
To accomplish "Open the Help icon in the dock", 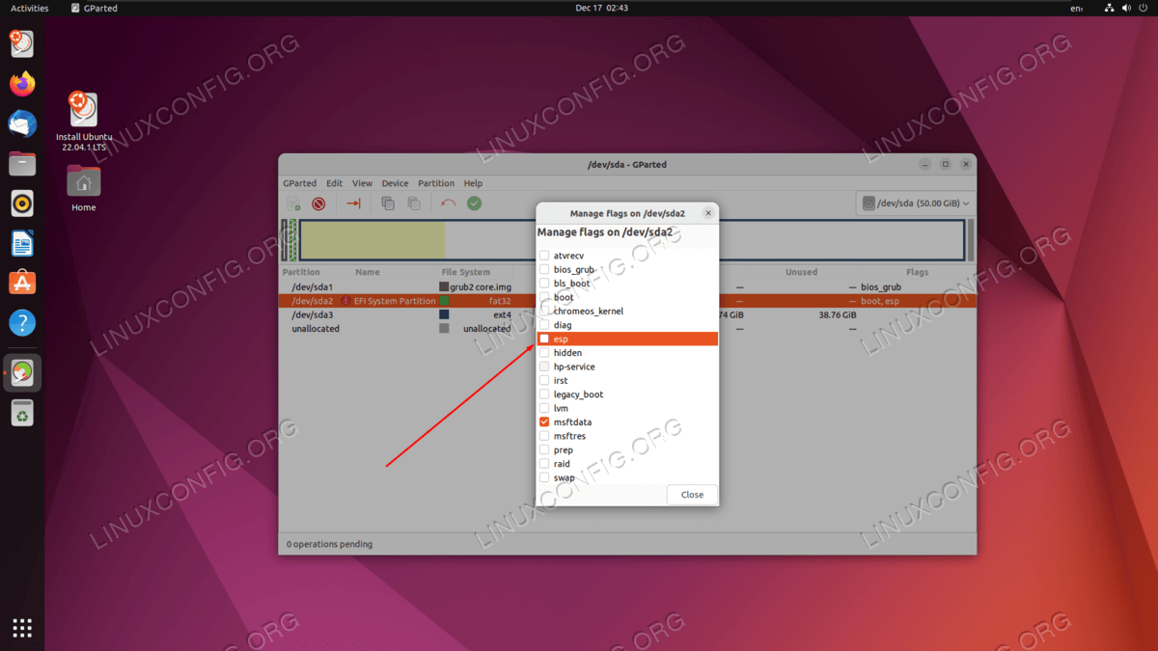I will coord(22,322).
